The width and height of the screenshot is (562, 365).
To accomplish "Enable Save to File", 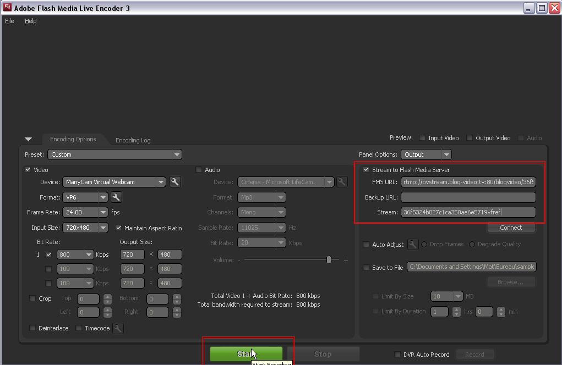I will coord(366,267).
